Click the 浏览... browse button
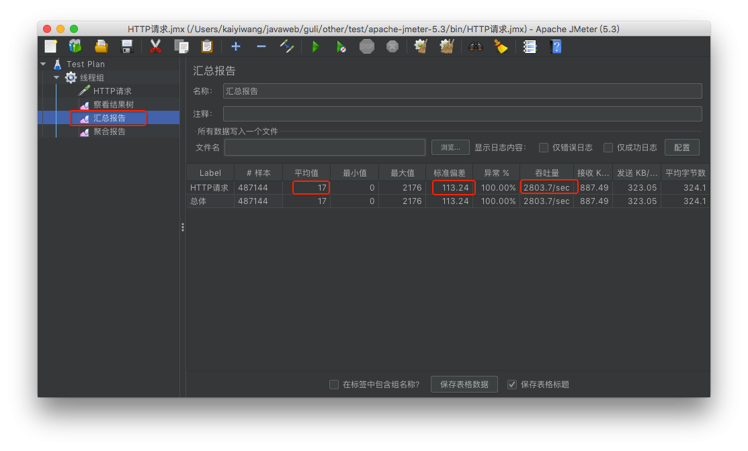 pyautogui.click(x=450, y=148)
